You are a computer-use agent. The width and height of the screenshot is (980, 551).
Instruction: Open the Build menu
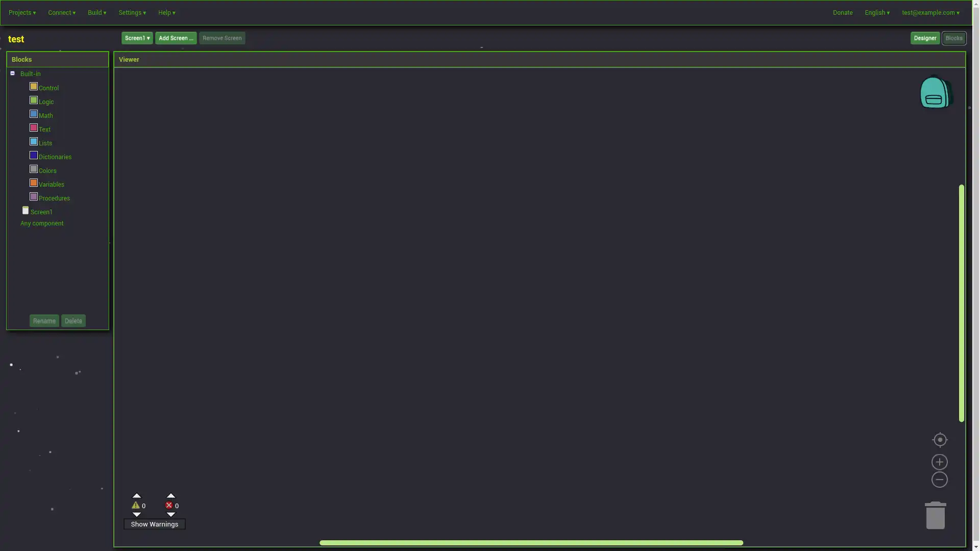[97, 12]
